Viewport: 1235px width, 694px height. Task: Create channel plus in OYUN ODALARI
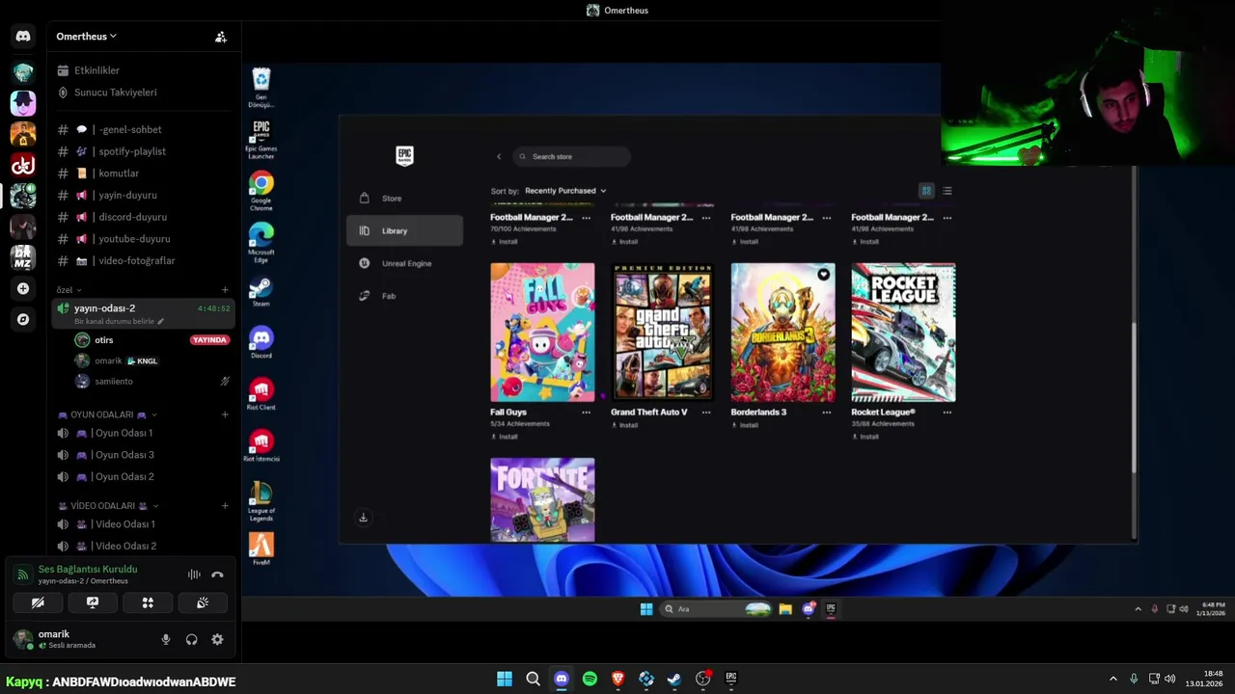[225, 414]
